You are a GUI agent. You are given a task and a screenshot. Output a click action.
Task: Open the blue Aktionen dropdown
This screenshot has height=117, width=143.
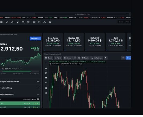(35, 38)
